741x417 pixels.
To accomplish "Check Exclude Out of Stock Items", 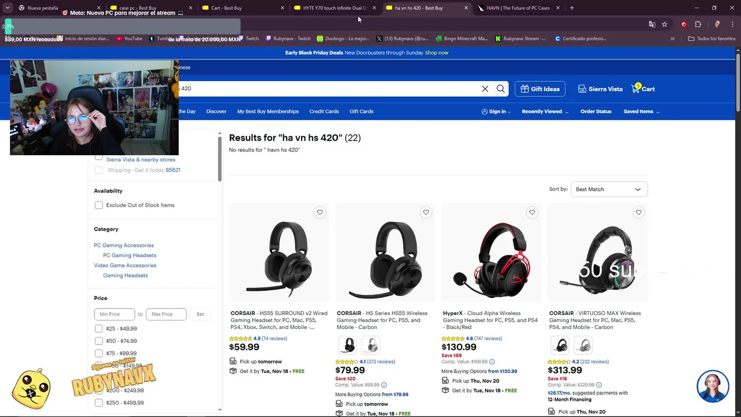I will click(98, 205).
